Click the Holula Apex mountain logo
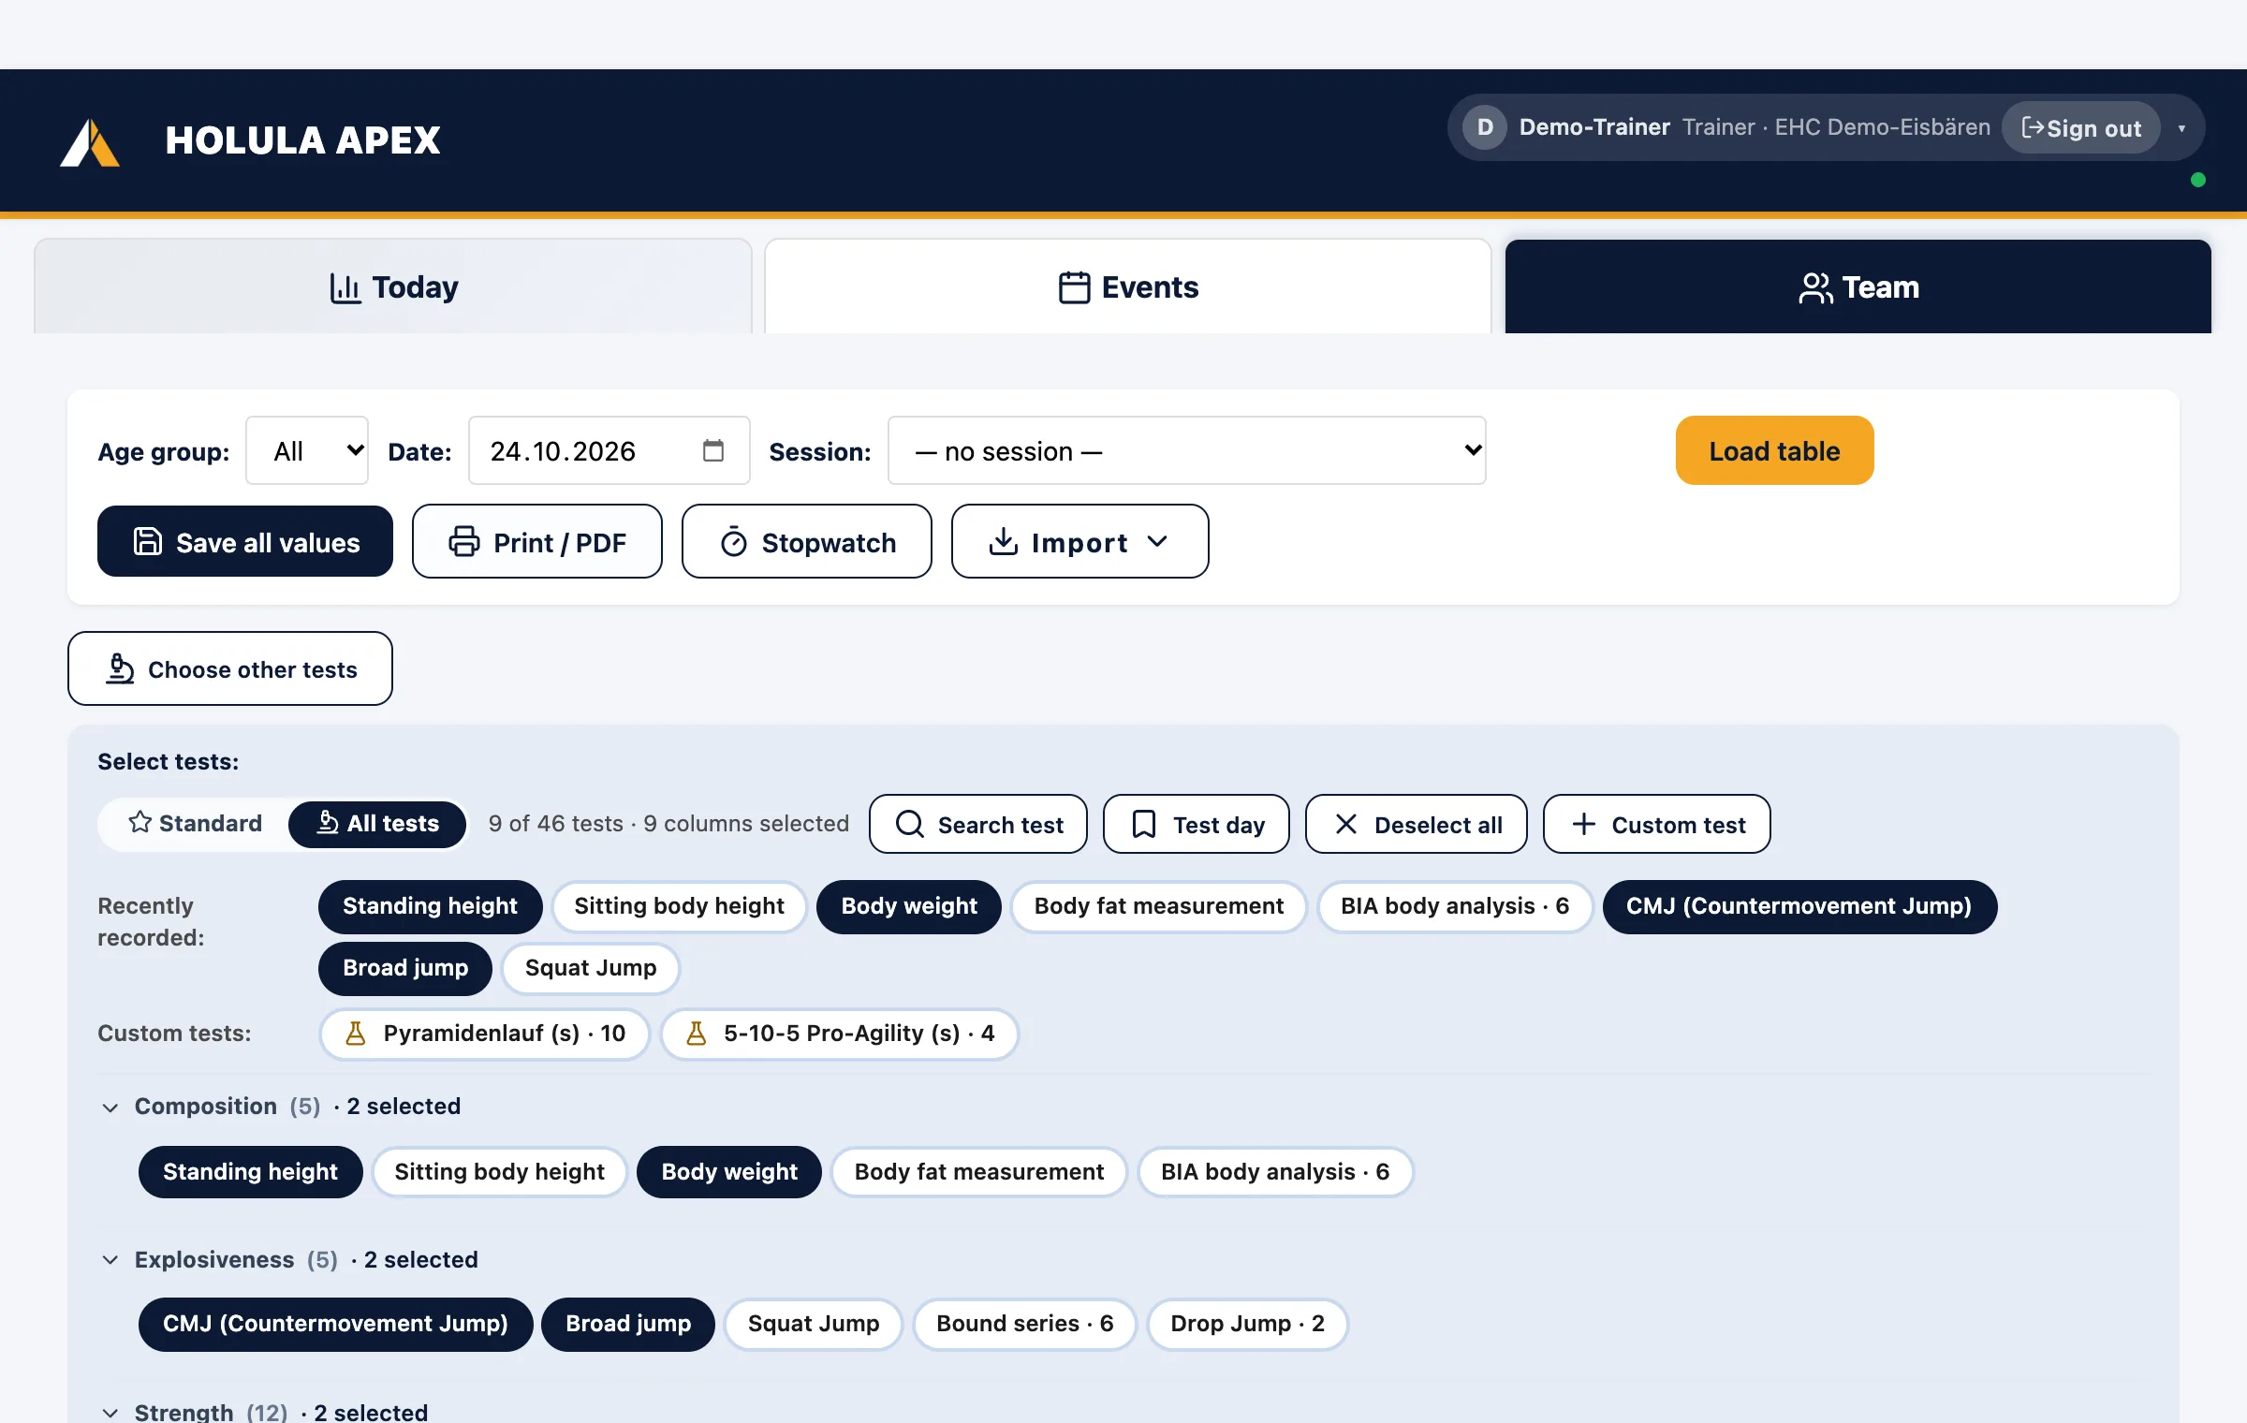The height and width of the screenshot is (1423, 2247). click(x=90, y=141)
